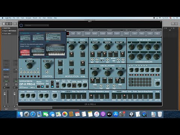The width and height of the screenshot is (180, 135).
Task: Click the CONTROL rotary switch below OSC 2 DET
Action: pyautogui.click(x=47, y=72)
